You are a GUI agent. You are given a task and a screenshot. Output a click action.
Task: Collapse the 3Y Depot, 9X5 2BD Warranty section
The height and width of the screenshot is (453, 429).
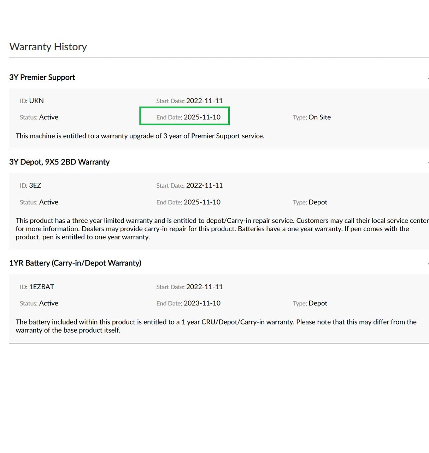[x=427, y=162]
